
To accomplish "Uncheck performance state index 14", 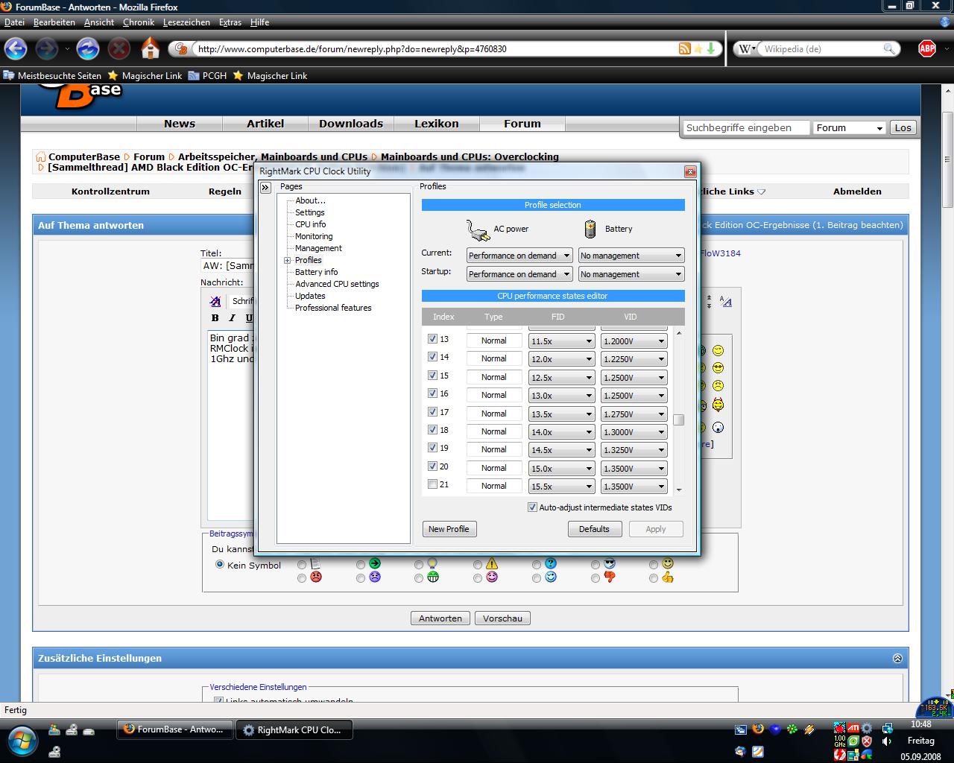I will 432,356.
